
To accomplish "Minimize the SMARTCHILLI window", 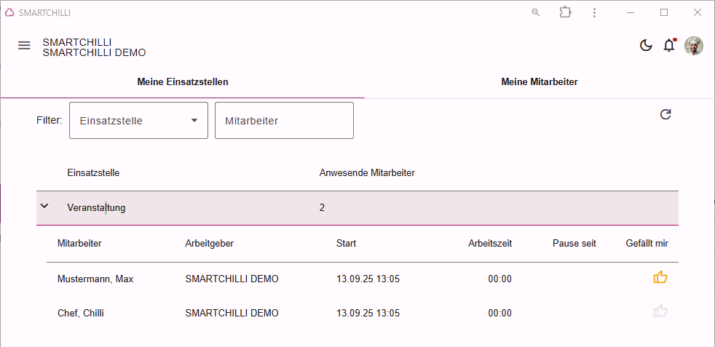I will pos(631,13).
